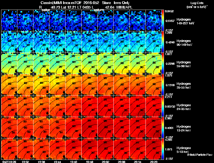Screen dimensions: 214x163
Task: Click the '19:50' time label
Action: click(x=73, y=162)
